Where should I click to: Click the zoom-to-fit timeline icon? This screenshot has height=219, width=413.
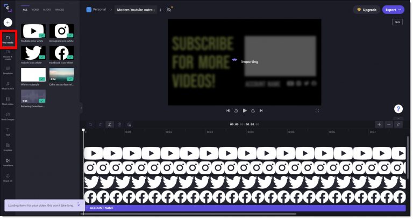(x=399, y=124)
